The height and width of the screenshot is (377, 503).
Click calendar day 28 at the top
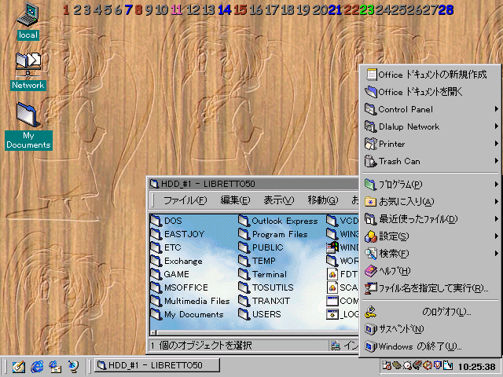446,10
